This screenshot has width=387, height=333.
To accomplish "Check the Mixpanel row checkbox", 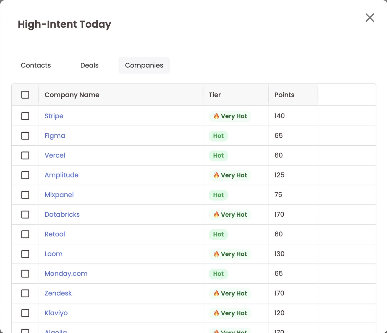I will (25, 195).
